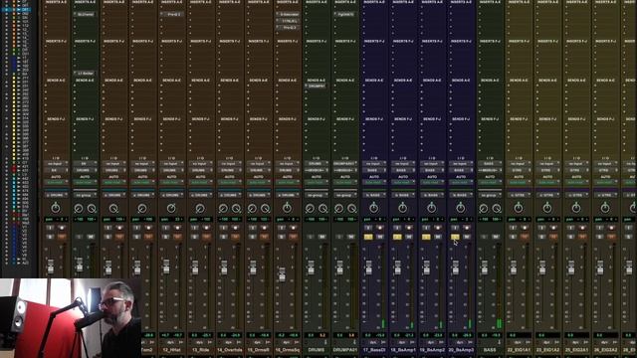The height and width of the screenshot is (358, 637).
Task: Click the pan knob on the 25_EIG2A1 track
Action: [x=576, y=208]
